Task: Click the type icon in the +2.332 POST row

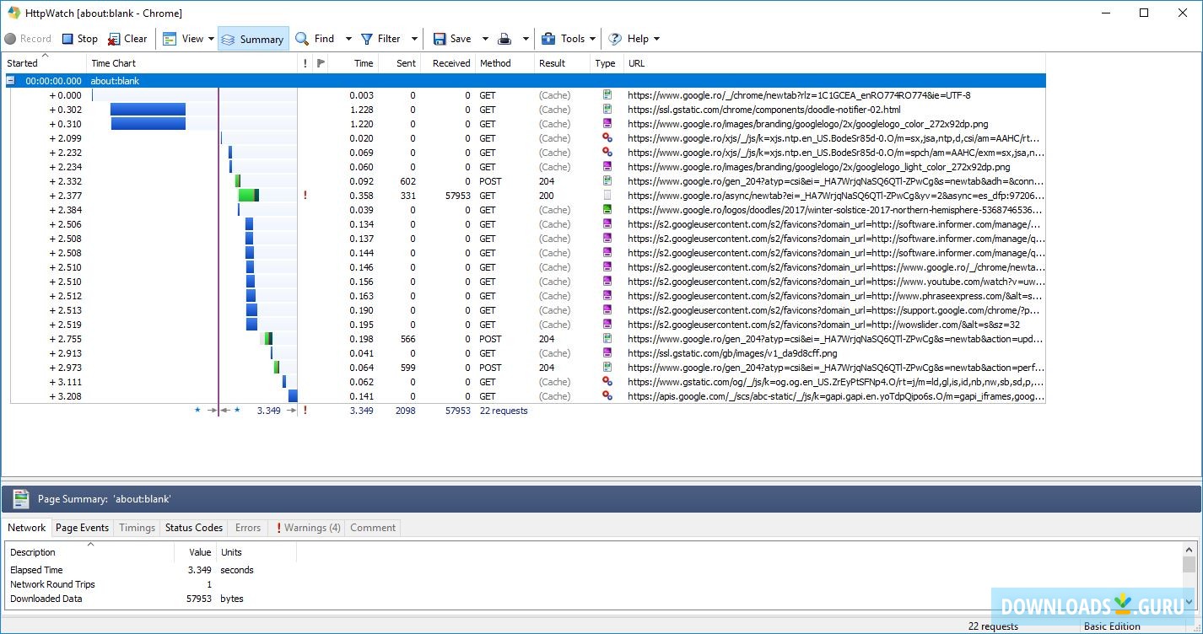Action: click(x=607, y=181)
